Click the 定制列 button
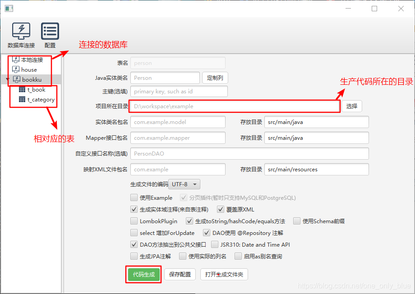This screenshot has width=415, height=294. point(215,78)
